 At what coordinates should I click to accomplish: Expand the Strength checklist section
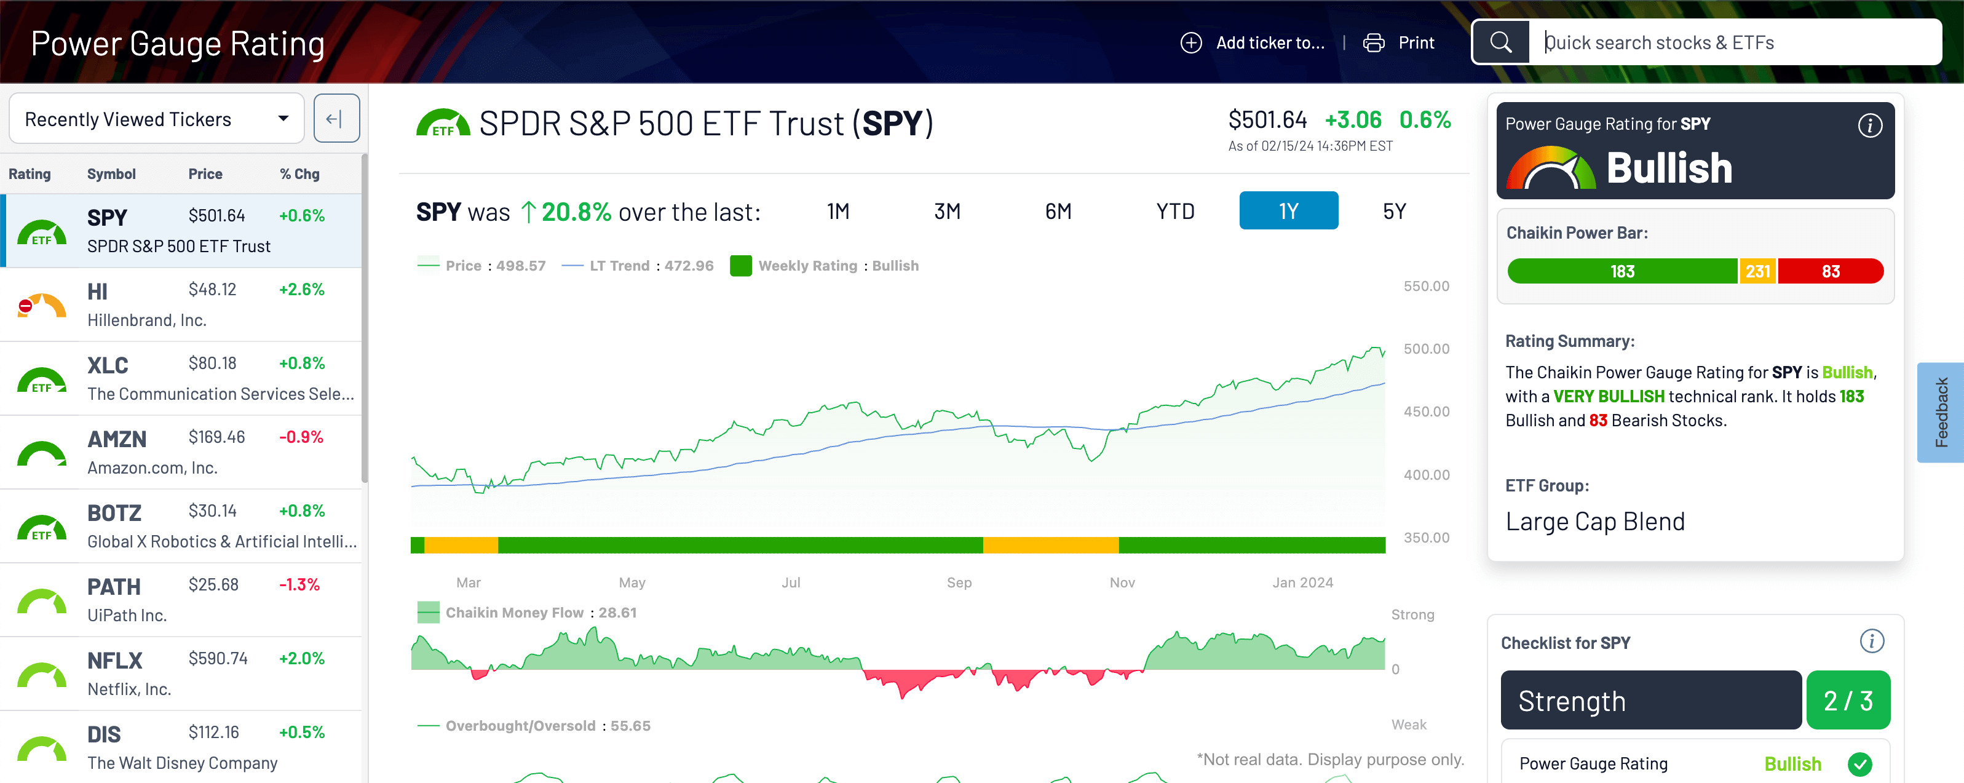(x=1650, y=699)
